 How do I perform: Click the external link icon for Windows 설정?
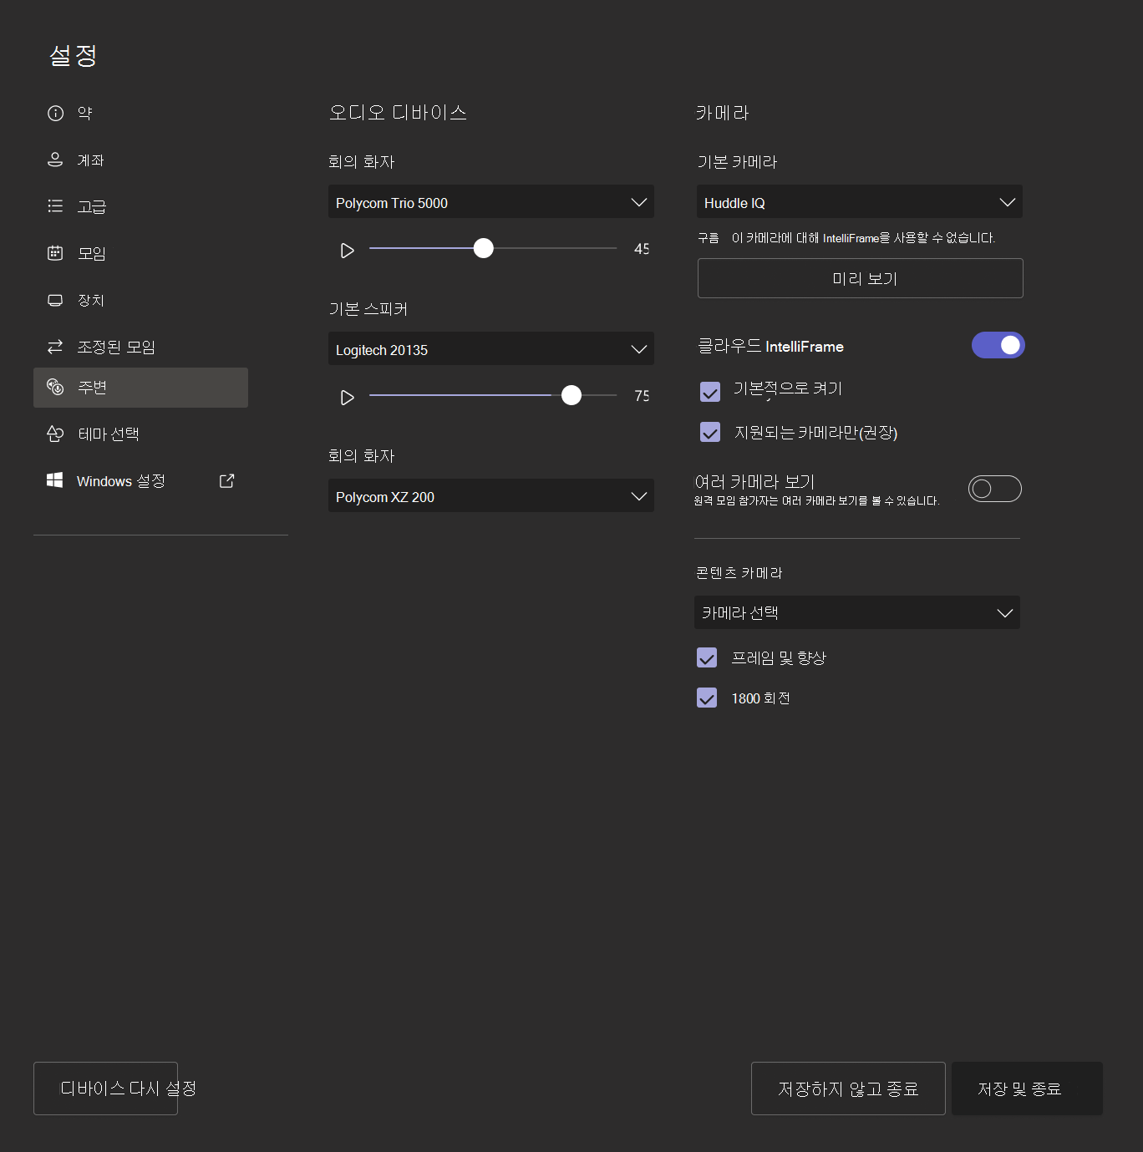(226, 480)
